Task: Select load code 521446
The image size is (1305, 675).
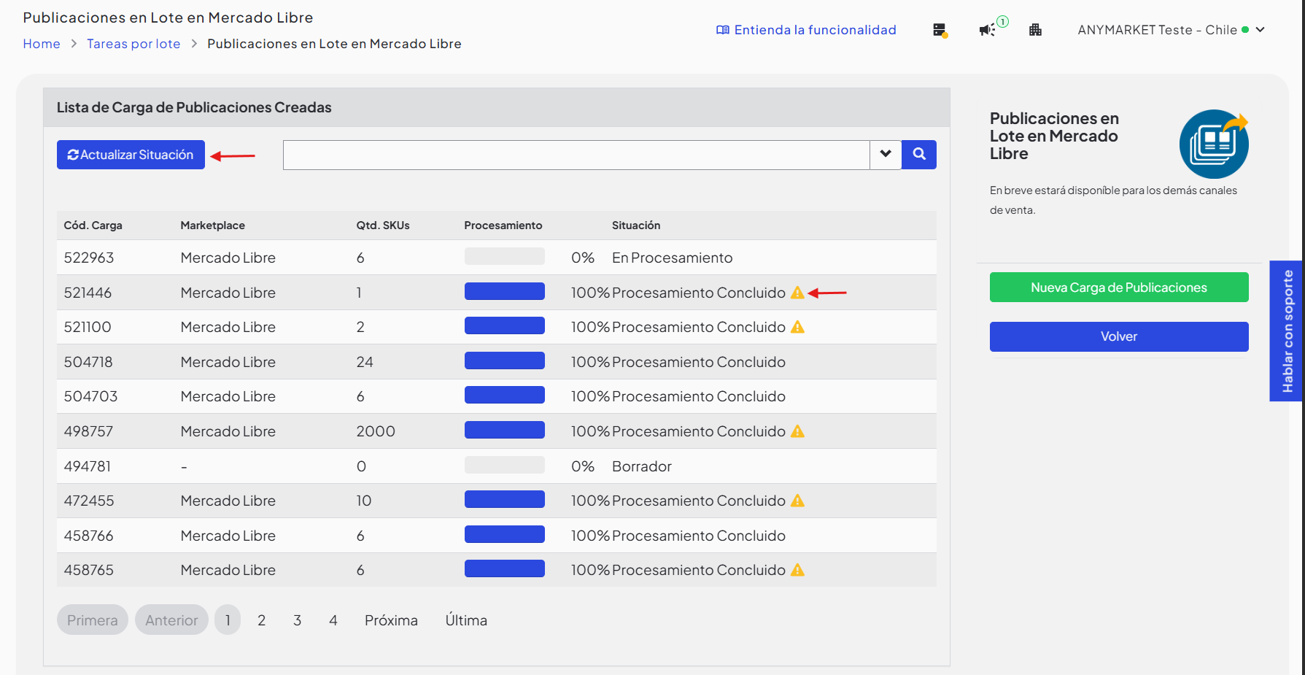Action: coord(88,293)
